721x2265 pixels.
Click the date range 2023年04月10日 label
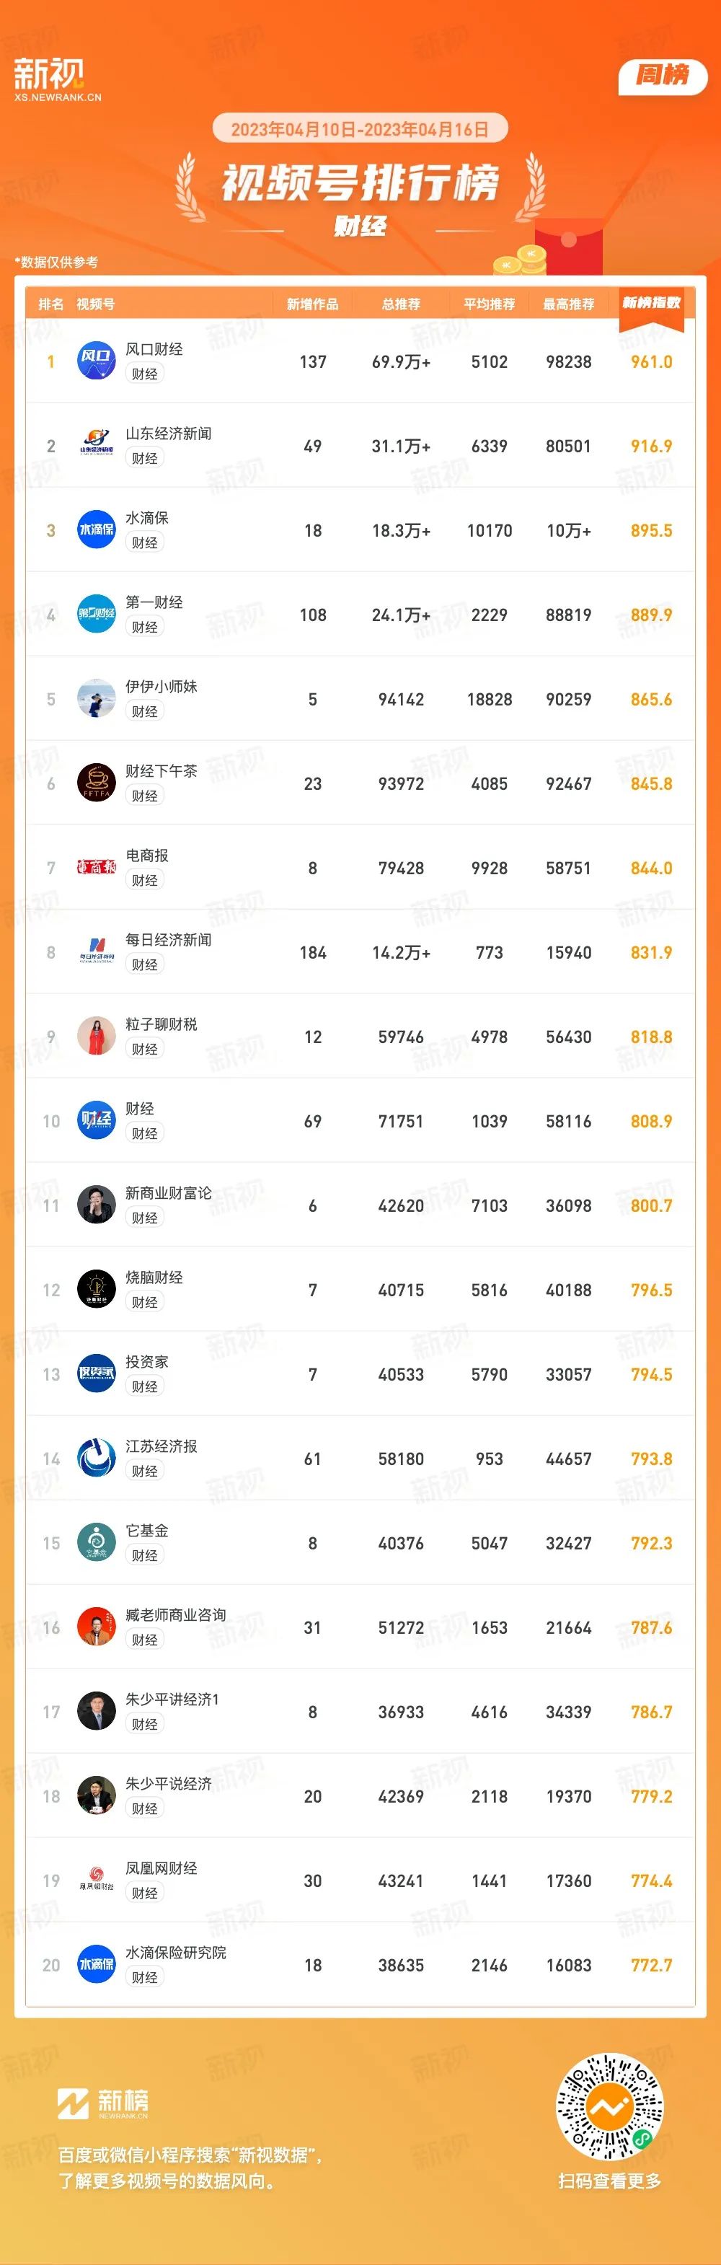pyautogui.click(x=293, y=129)
